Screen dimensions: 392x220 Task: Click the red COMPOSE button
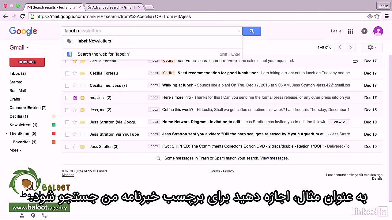click(27, 62)
